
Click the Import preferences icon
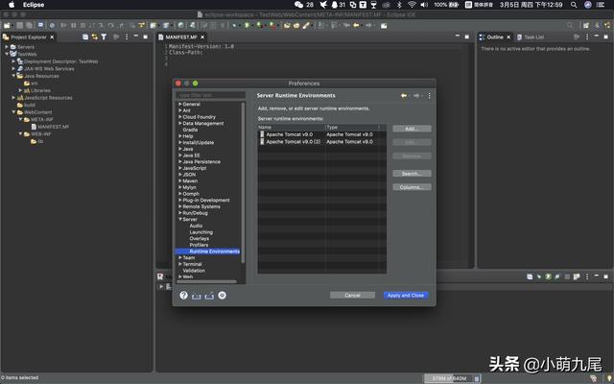(x=196, y=296)
